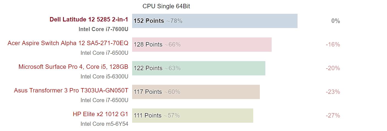This screenshot has height=131, width=387.
Task: Click the -16% difference value
Action: coord(333,45)
